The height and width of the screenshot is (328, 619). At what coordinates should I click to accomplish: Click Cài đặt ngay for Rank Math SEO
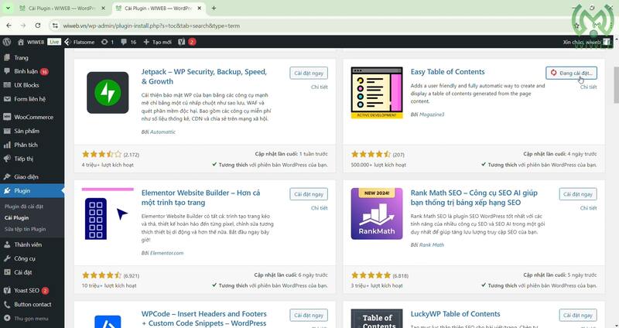coord(578,194)
